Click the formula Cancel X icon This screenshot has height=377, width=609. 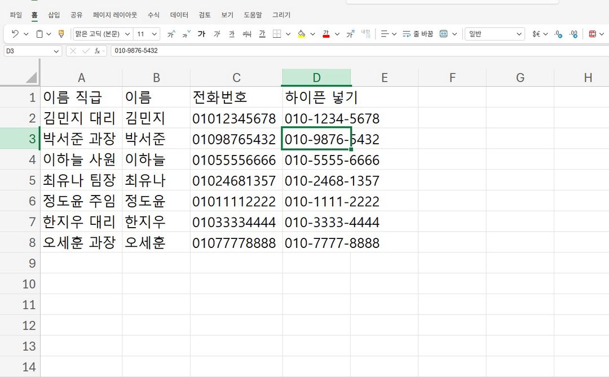pyautogui.click(x=73, y=51)
